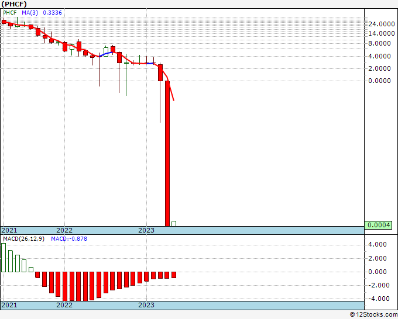
Task: Click the 2023 label on price timeline
Action: click(x=146, y=230)
